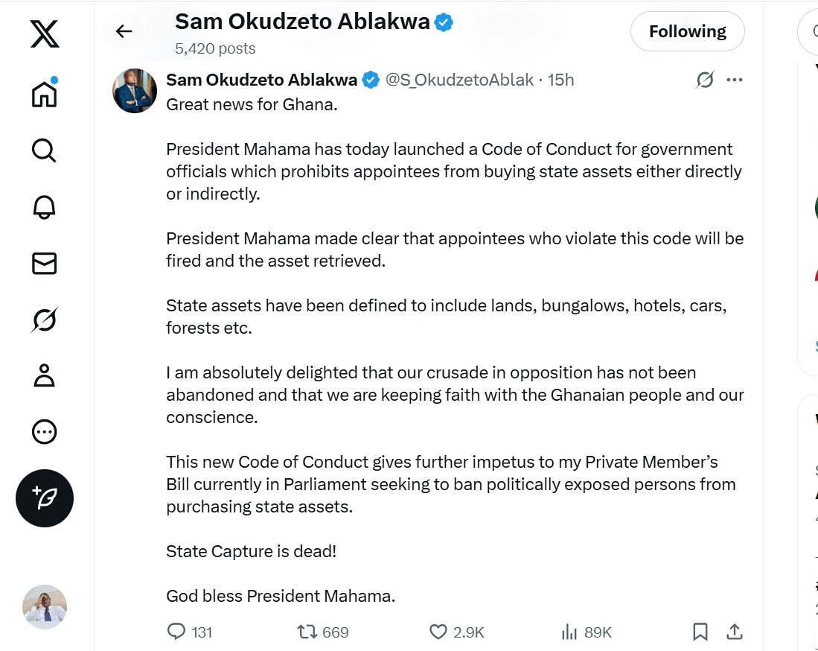The image size is (818, 651).
Task: Click the Grok icon on the post
Action: 704,80
